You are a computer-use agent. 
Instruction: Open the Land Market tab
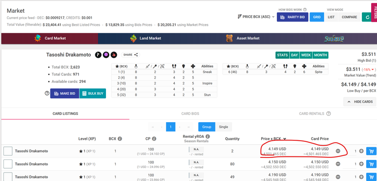coord(145,38)
